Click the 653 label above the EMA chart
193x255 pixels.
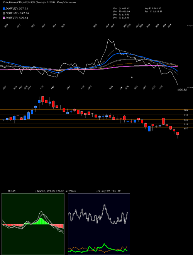[x=113, y=26]
